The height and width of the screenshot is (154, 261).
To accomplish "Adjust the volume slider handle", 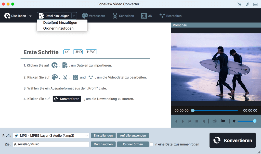I will tap(255, 121).
